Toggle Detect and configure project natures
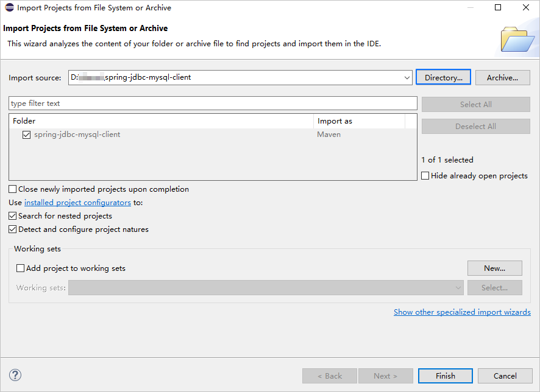 tap(13, 229)
